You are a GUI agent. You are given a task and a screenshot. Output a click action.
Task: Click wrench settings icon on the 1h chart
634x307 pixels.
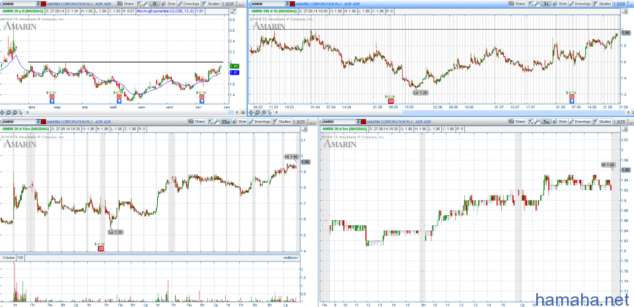538,4
